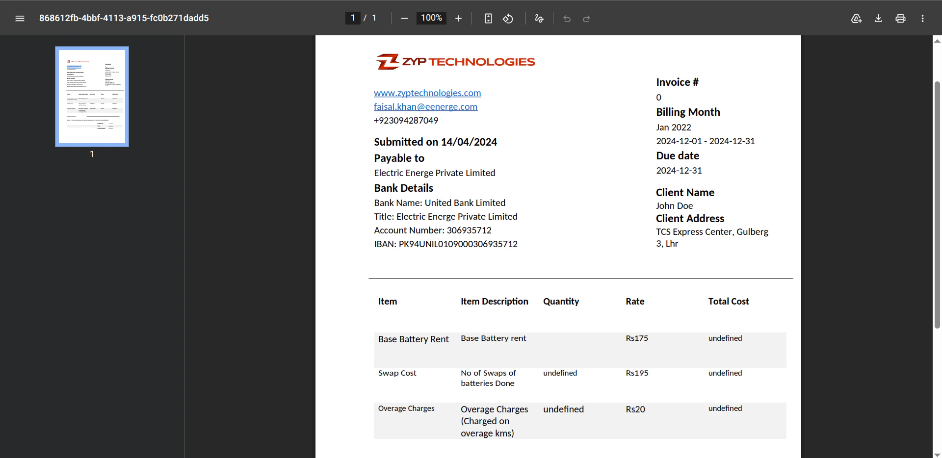Click the Due date heading
This screenshot has height=458, width=942.
678,155
